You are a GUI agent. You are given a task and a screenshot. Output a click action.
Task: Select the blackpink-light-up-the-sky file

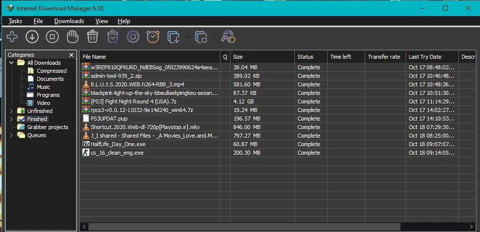tap(154, 92)
